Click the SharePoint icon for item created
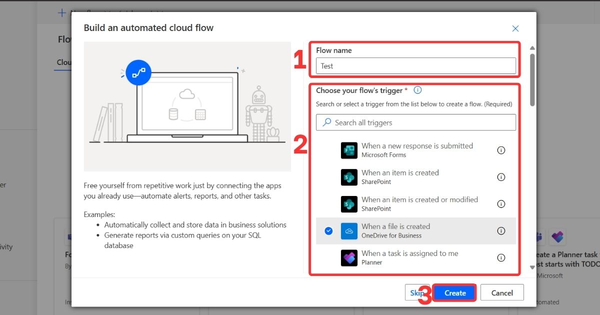The image size is (600, 315). (349, 177)
